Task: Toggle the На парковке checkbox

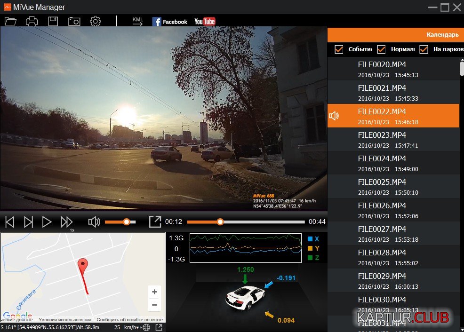Action: tap(424, 49)
